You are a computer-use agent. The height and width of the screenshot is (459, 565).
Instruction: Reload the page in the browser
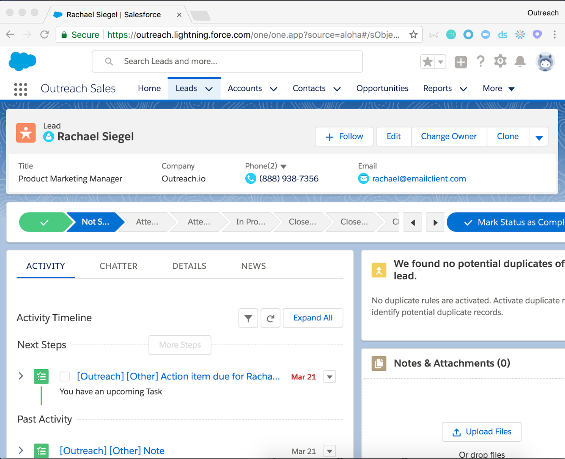point(45,35)
